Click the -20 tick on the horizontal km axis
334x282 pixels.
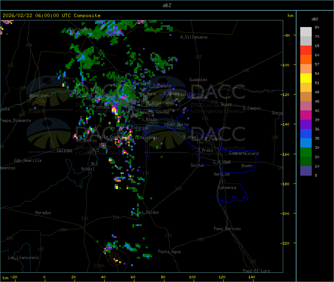pos(14,277)
